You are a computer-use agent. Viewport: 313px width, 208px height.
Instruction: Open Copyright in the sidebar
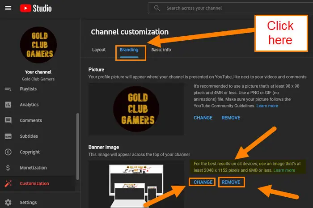click(30, 152)
